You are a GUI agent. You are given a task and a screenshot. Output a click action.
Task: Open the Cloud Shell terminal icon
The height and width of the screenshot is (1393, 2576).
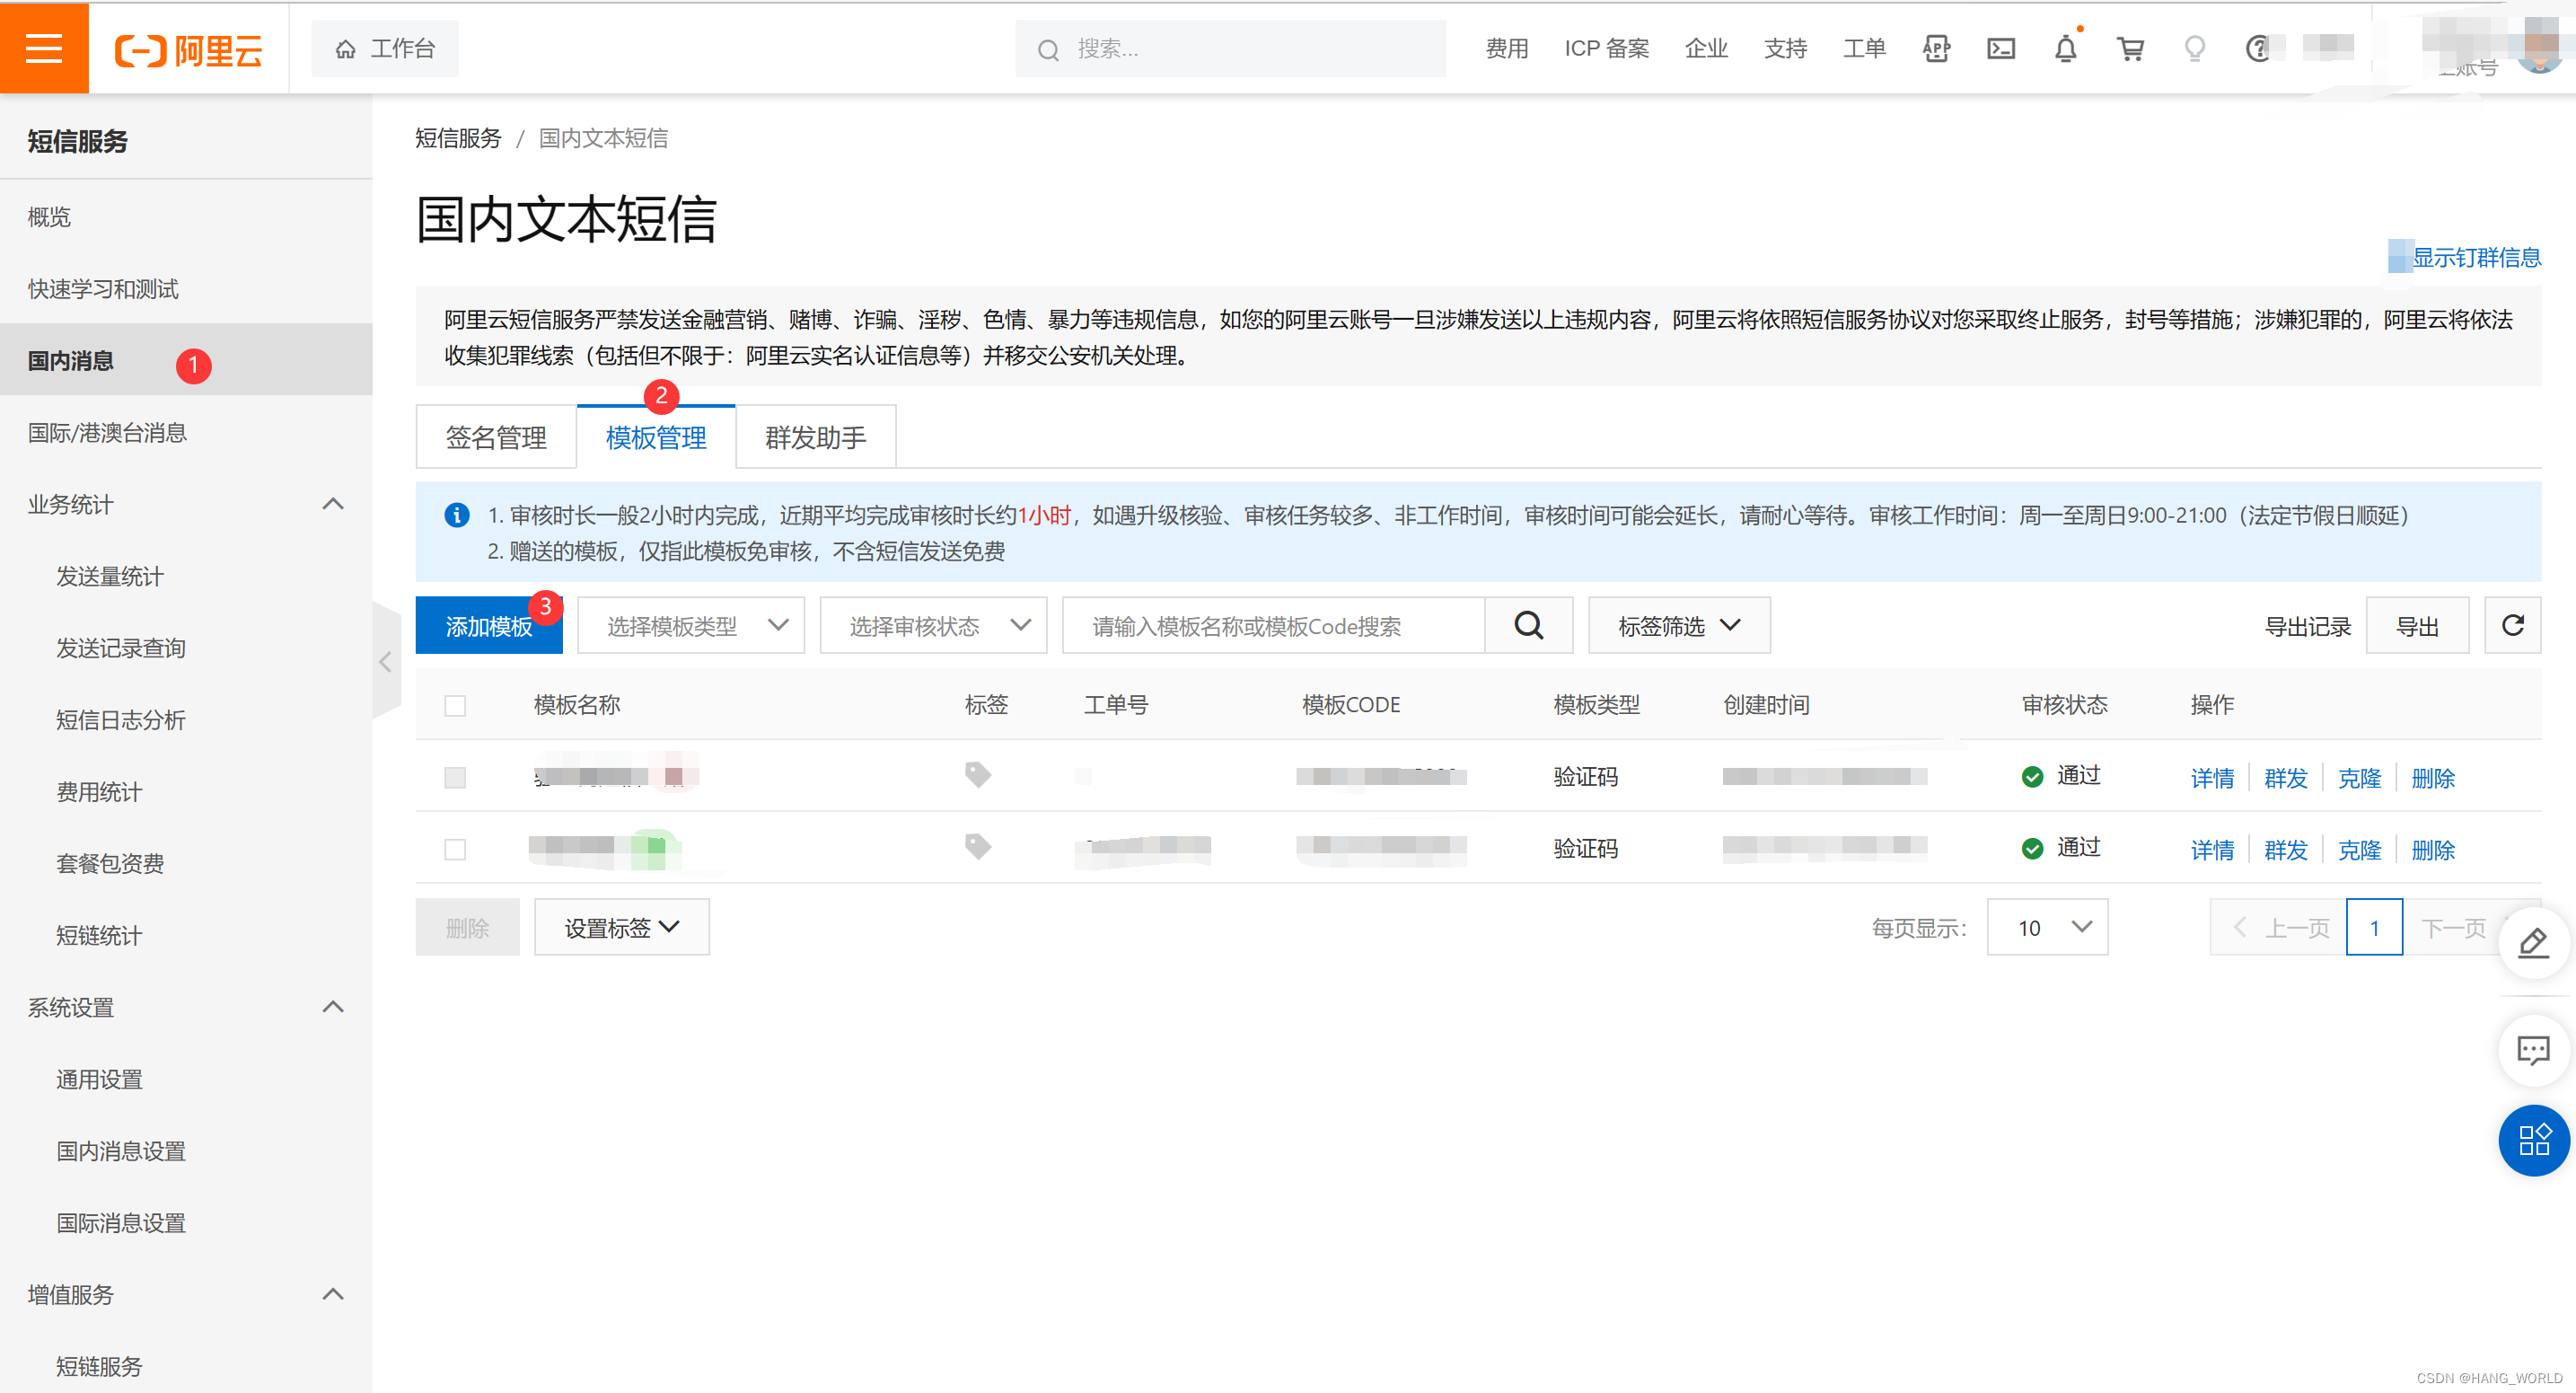pyautogui.click(x=2001, y=48)
